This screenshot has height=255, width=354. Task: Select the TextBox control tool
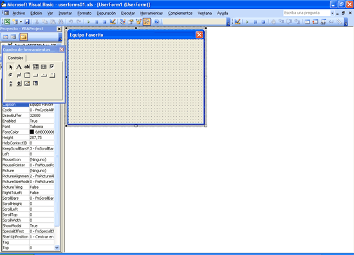click(27, 67)
